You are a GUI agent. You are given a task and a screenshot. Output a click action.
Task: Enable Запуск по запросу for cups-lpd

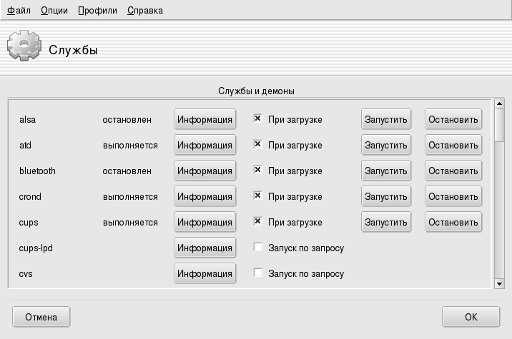pyautogui.click(x=258, y=248)
